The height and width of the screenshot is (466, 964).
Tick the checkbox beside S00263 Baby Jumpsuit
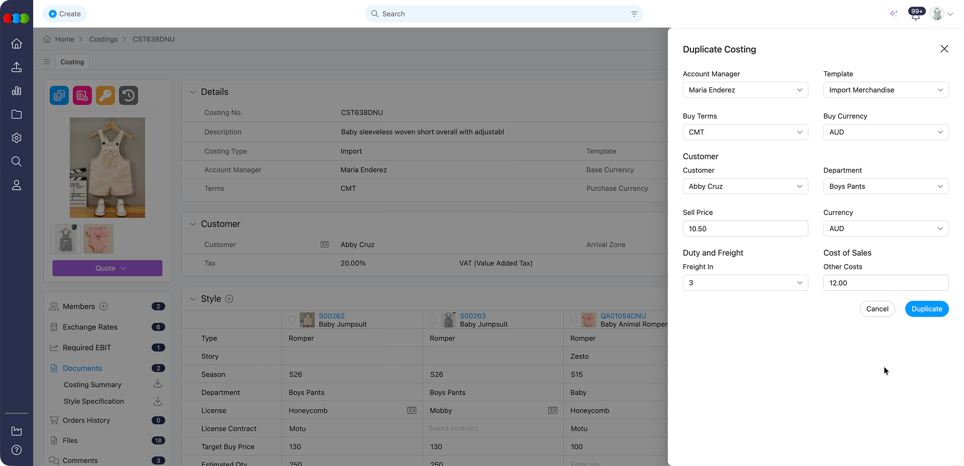click(433, 320)
